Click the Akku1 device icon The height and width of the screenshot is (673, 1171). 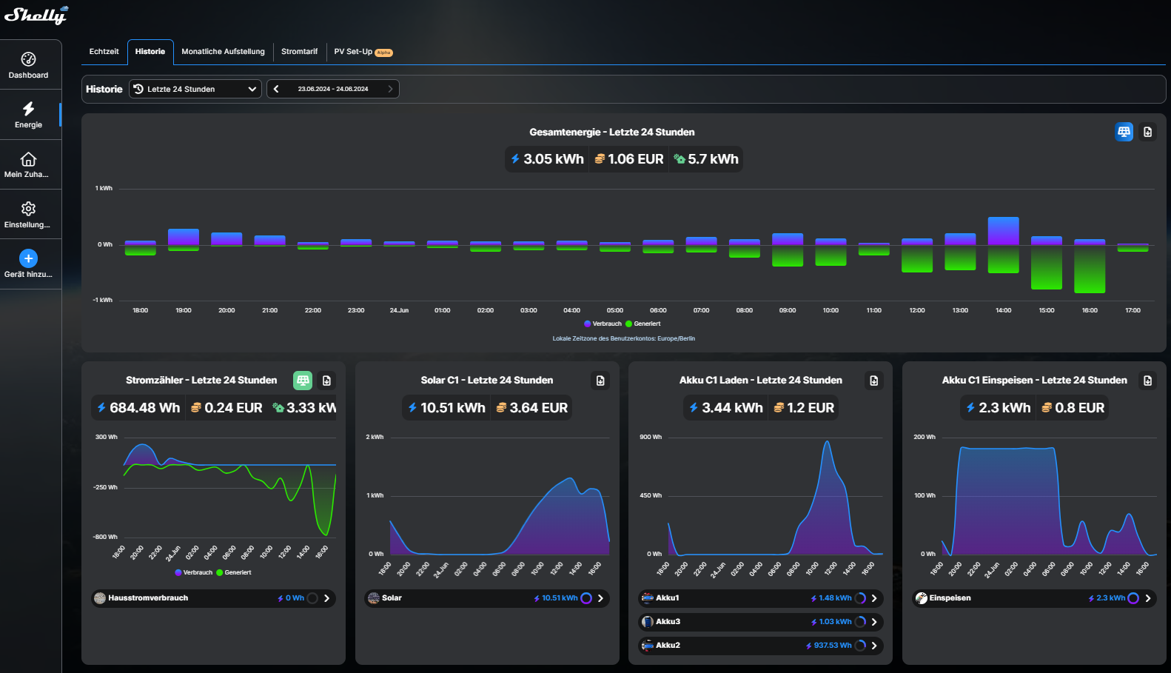click(648, 598)
